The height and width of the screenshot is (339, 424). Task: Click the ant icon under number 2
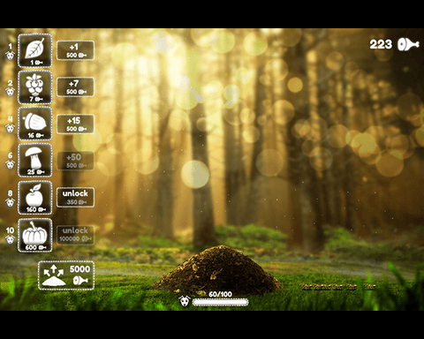[x=10, y=92]
